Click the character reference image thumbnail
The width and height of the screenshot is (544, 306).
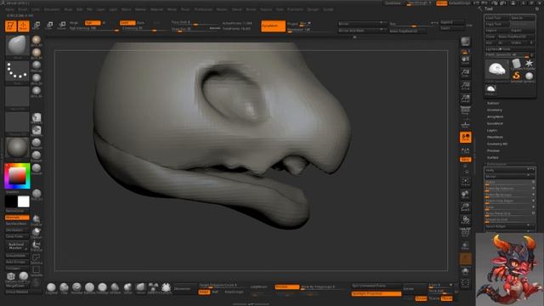[x=510, y=269]
